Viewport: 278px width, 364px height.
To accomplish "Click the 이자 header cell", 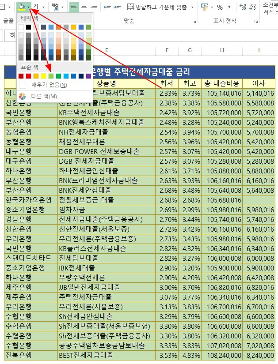I will pos(259,83).
